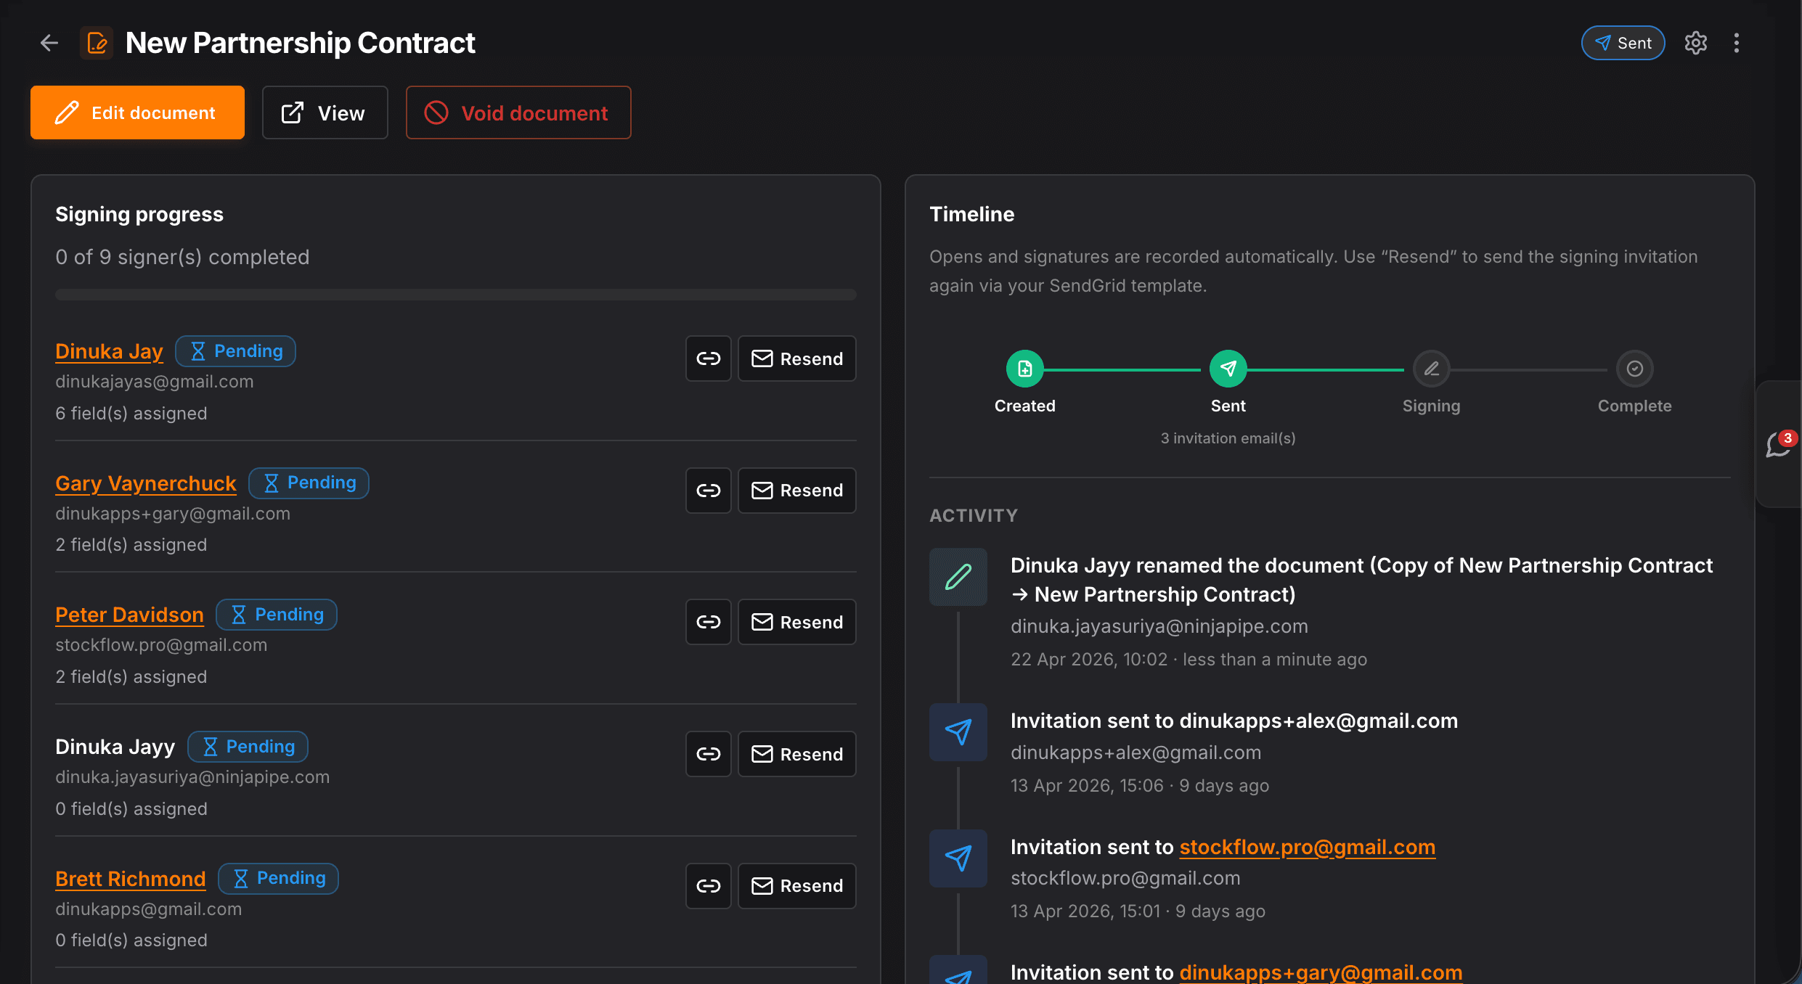
Task: Copy signing link for Gary Vaynerchuck
Action: [708, 491]
